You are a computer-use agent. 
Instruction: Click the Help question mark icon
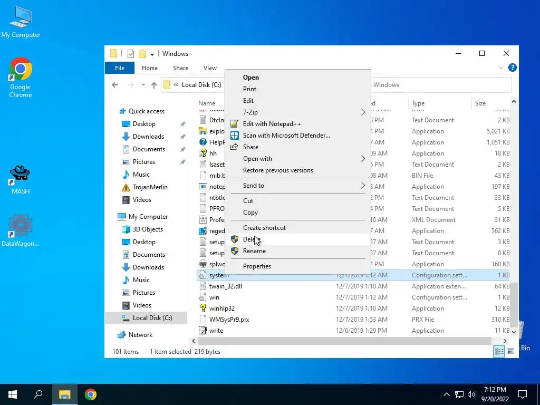click(x=512, y=67)
